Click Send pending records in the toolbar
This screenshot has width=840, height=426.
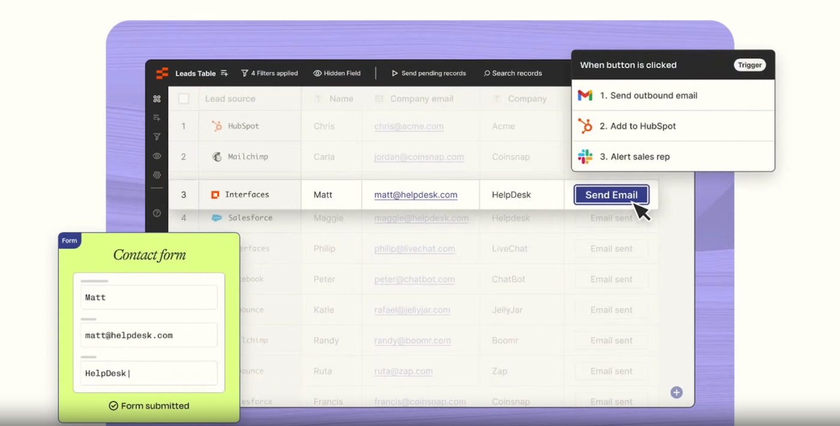[x=428, y=73]
